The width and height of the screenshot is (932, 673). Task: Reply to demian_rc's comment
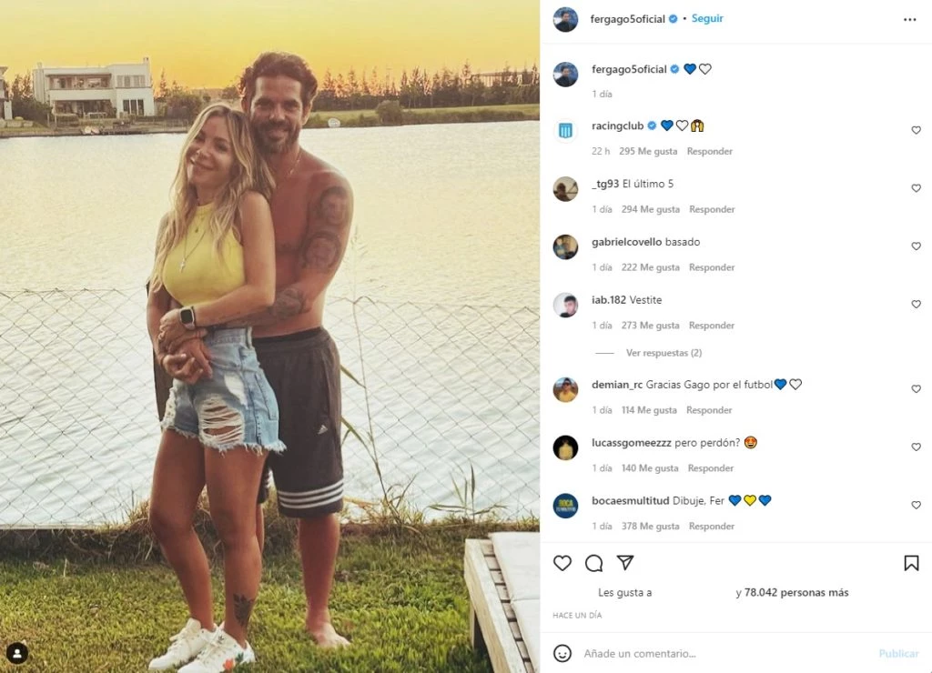coord(709,410)
